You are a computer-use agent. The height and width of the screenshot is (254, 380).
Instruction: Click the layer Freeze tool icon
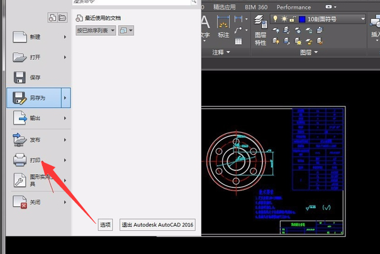coord(298,30)
